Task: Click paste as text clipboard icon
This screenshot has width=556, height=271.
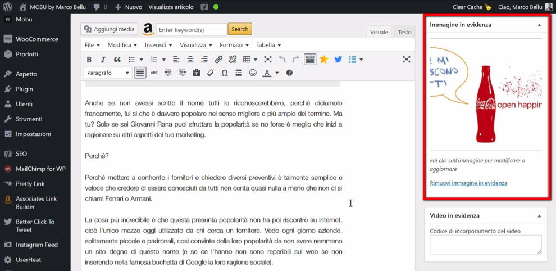Action: [197, 73]
